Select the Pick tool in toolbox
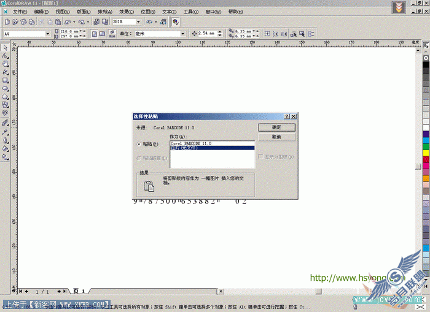 pyautogui.click(x=5, y=48)
